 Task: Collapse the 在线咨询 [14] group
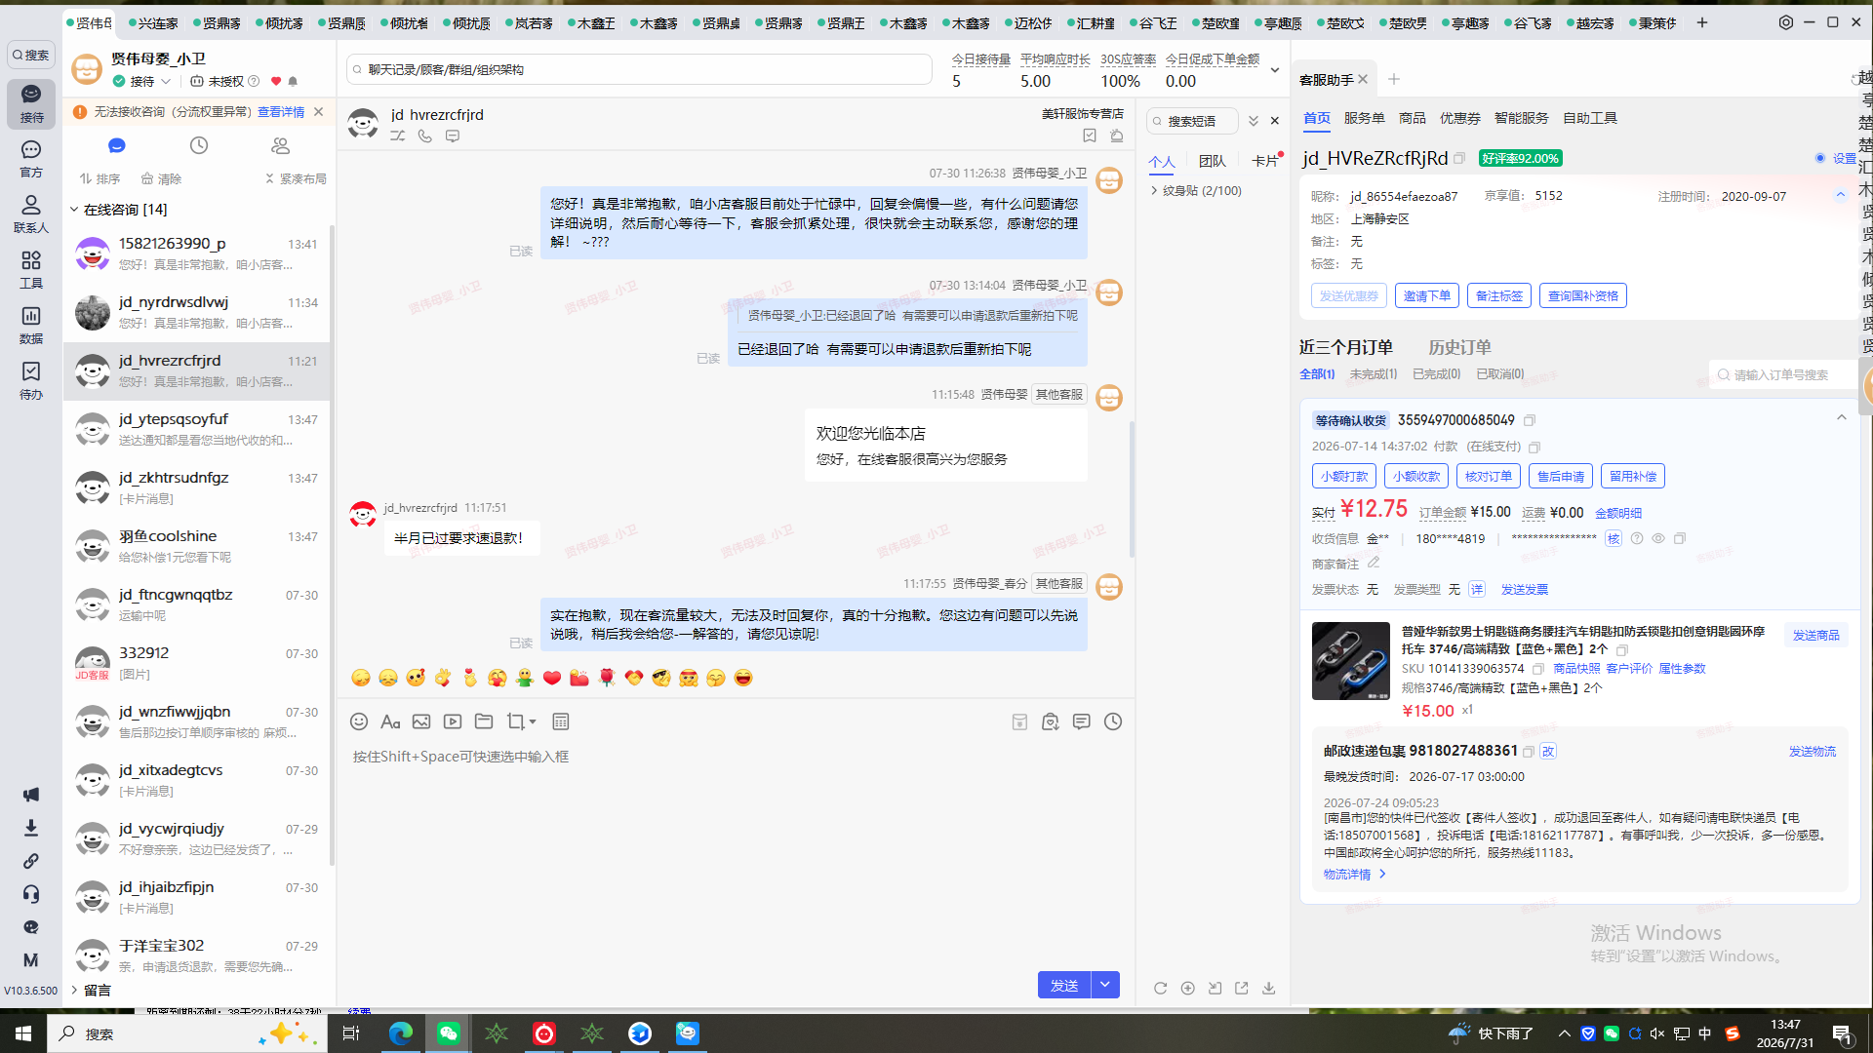click(74, 210)
